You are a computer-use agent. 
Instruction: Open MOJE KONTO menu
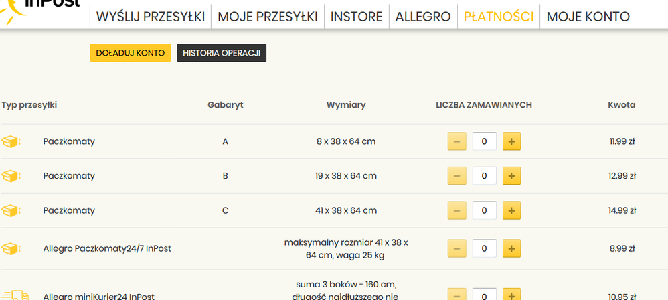[x=588, y=17]
